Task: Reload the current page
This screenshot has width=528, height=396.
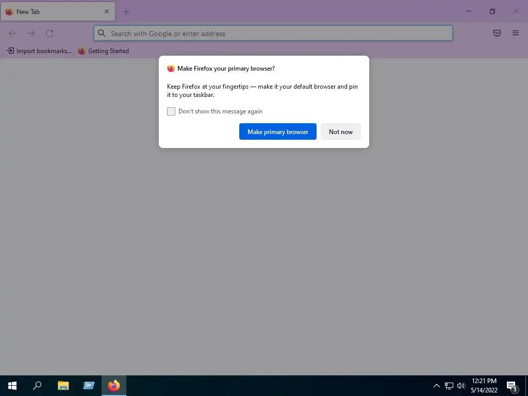Action: pyautogui.click(x=49, y=34)
